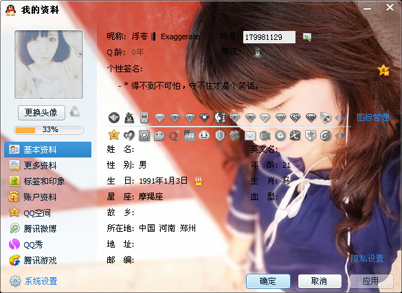Click the signature text 得不到不可怕

click(155, 86)
